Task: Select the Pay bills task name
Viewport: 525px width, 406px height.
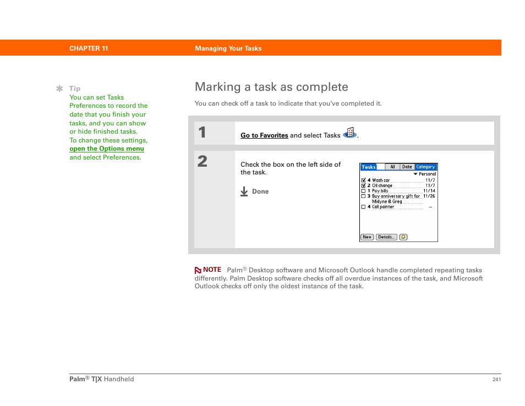Action: (x=380, y=191)
